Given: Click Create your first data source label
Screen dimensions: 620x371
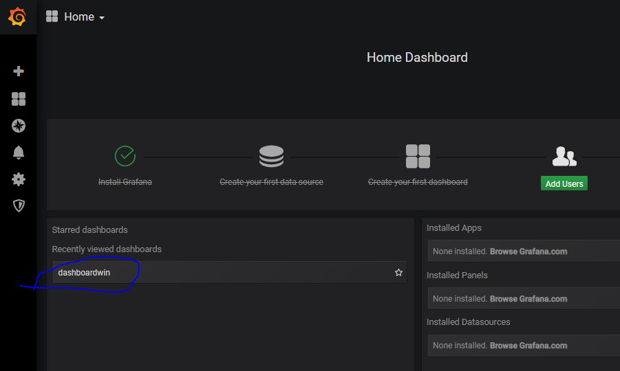Looking at the screenshot, I should click(x=271, y=182).
